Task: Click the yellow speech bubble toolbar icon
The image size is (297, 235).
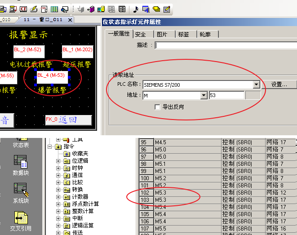Action: [x=156, y=9]
